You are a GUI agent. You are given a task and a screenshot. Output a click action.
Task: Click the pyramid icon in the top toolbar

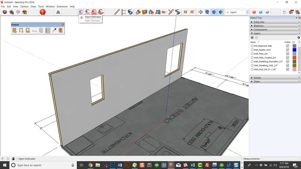(58, 12)
